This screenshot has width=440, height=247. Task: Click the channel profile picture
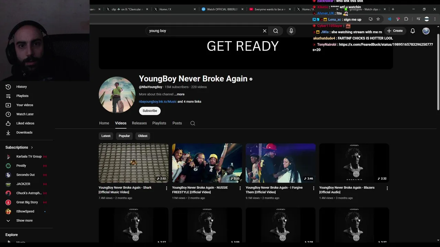click(117, 95)
